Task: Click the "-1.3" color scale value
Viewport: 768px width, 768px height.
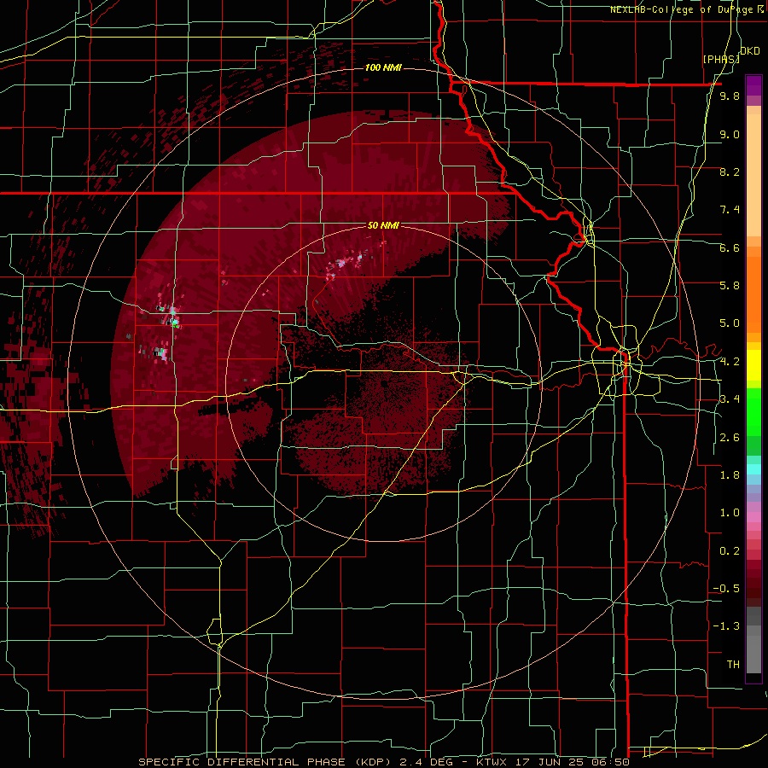Action: (726, 626)
